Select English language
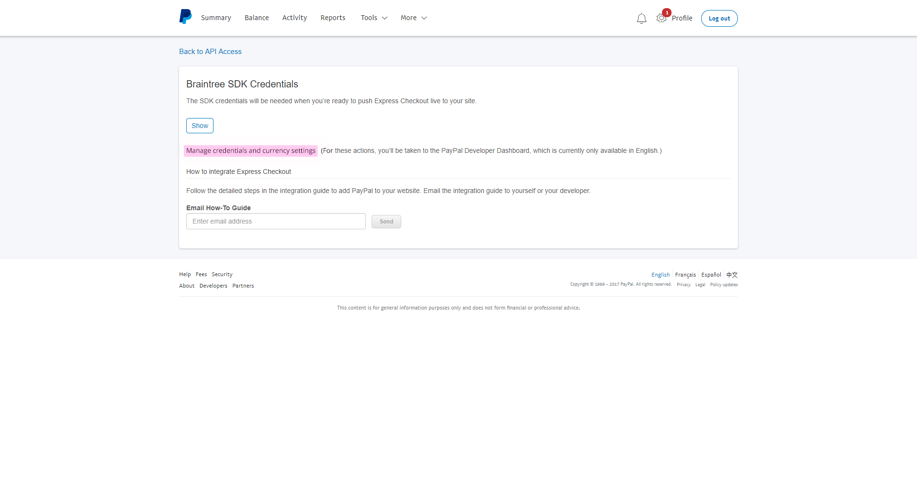 [x=661, y=275]
